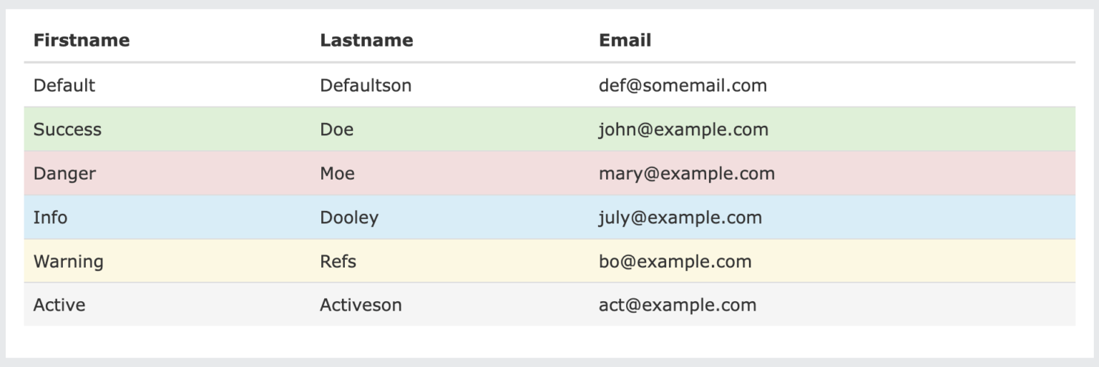Click the bo@example.com email

tap(675, 261)
